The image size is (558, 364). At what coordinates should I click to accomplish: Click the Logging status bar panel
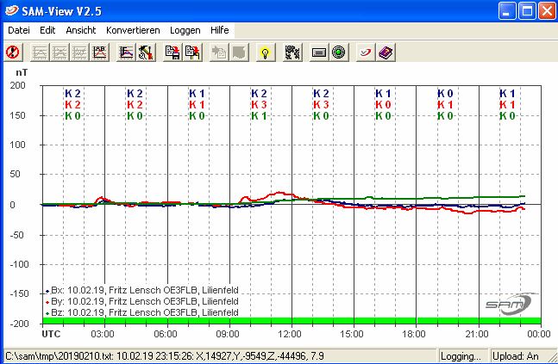[x=461, y=355]
